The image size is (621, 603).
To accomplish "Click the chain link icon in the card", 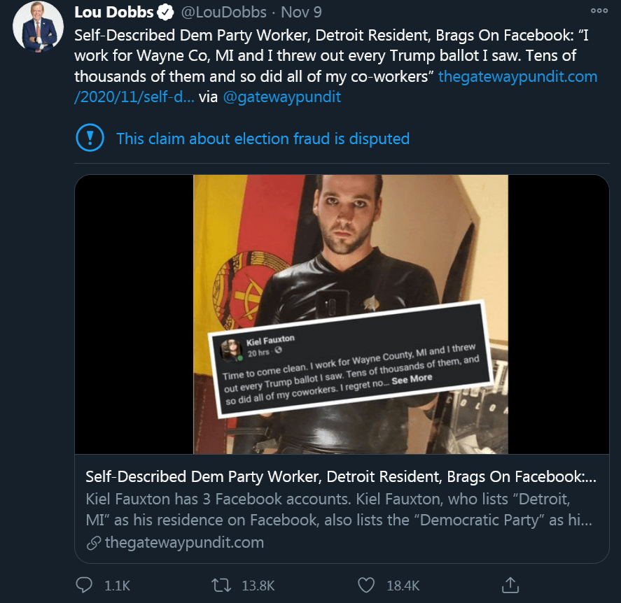I will pos(92,544).
